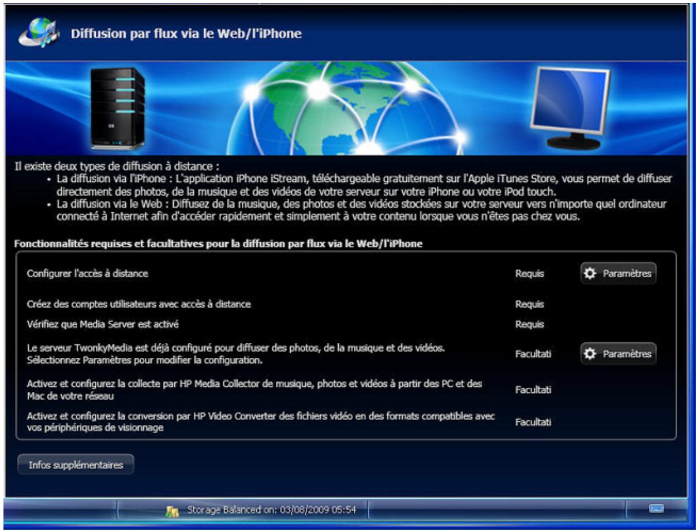
Task: Click the title 'Diffusion par flux via le Web/l'iPhone'
Action: [x=186, y=33]
